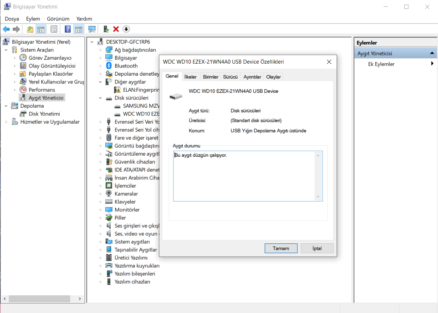Switch to the Sürücü tab
The width and height of the screenshot is (438, 313).
click(230, 77)
